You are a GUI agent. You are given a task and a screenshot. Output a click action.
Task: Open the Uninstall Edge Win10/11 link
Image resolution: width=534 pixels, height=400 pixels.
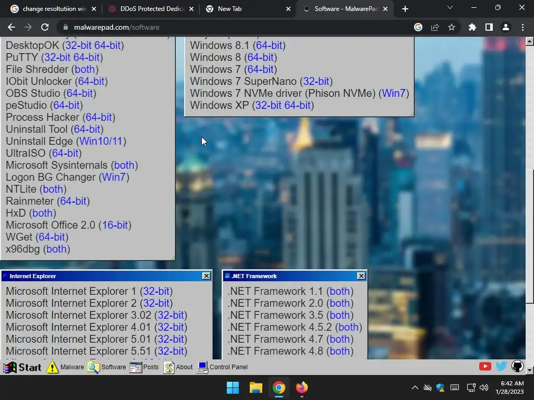101,141
